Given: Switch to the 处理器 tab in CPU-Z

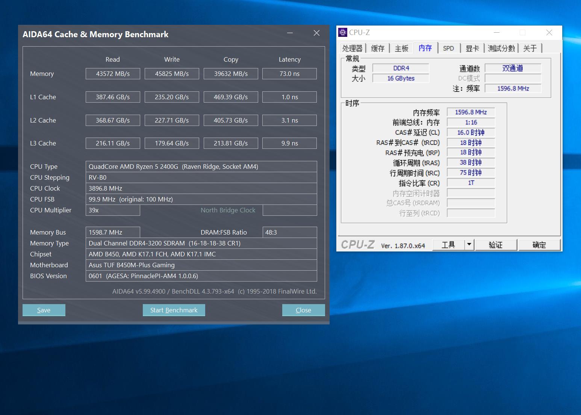Looking at the screenshot, I should [x=353, y=48].
